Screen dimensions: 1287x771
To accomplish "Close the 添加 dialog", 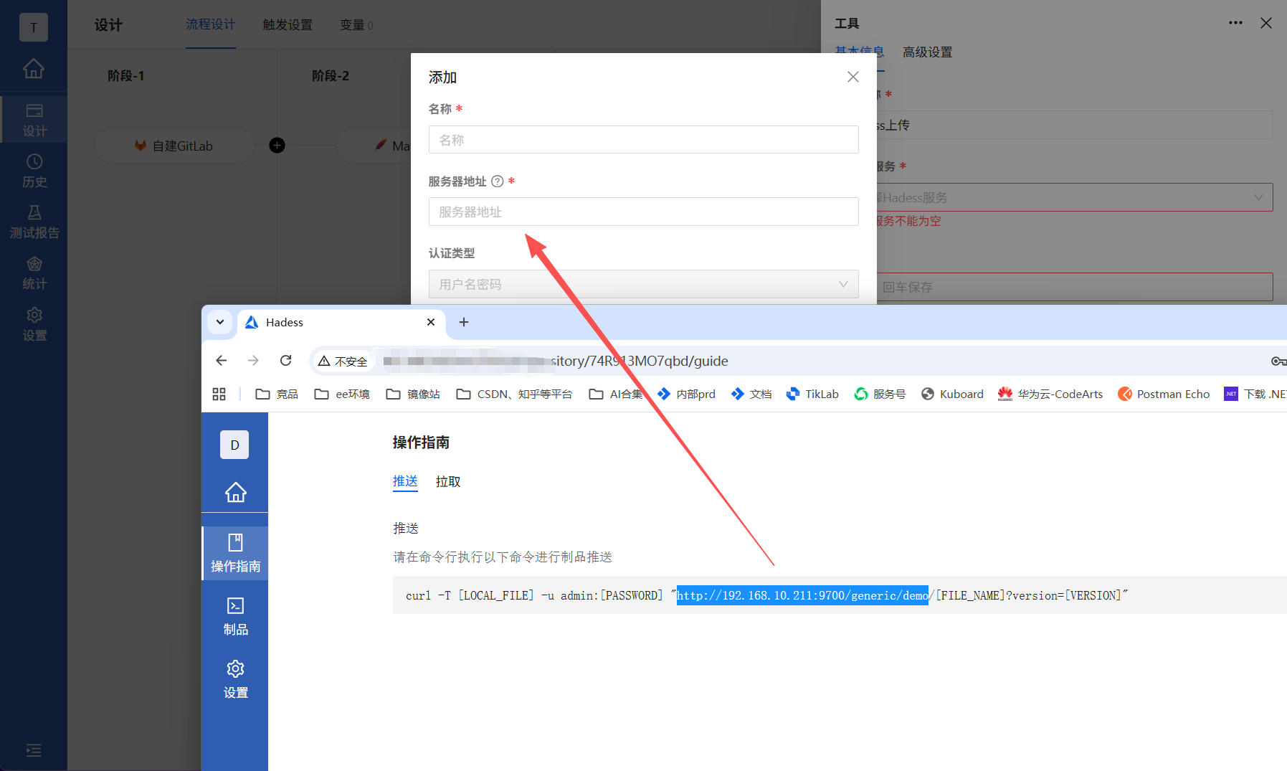I will point(853,77).
